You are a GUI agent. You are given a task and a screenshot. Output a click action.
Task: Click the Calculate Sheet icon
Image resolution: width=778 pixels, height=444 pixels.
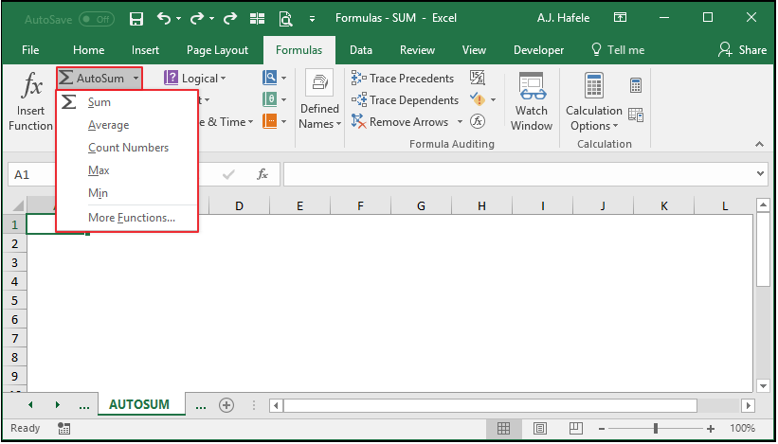636,115
